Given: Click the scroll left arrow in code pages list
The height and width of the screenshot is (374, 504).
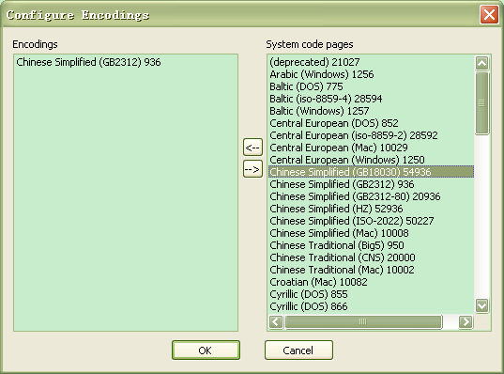Looking at the screenshot, I should click(276, 321).
